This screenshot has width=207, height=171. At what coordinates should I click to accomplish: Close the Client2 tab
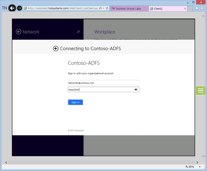(185, 9)
